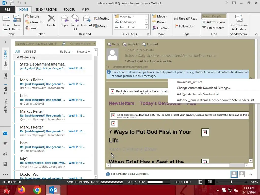Click Reply in reading pane
260x195 pixels.
coord(113,44)
